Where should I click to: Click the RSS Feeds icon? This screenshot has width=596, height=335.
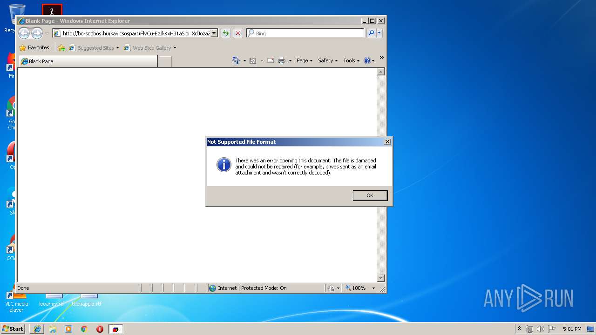253,60
